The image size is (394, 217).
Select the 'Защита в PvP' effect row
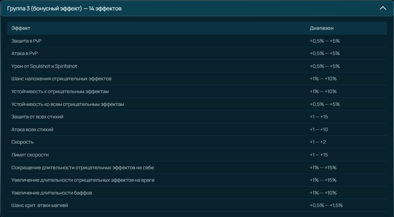coord(197,41)
